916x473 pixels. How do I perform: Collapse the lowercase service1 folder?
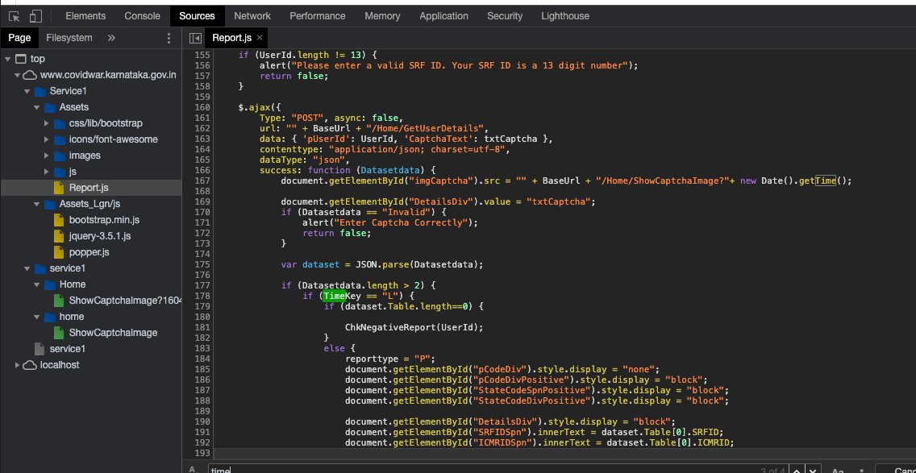coord(27,268)
